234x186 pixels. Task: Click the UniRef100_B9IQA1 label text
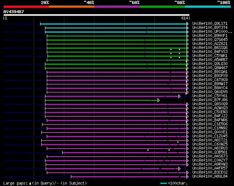click(210, 72)
